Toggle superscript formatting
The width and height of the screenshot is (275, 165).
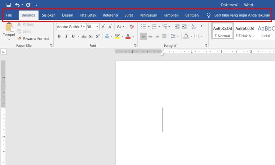coord(98,36)
